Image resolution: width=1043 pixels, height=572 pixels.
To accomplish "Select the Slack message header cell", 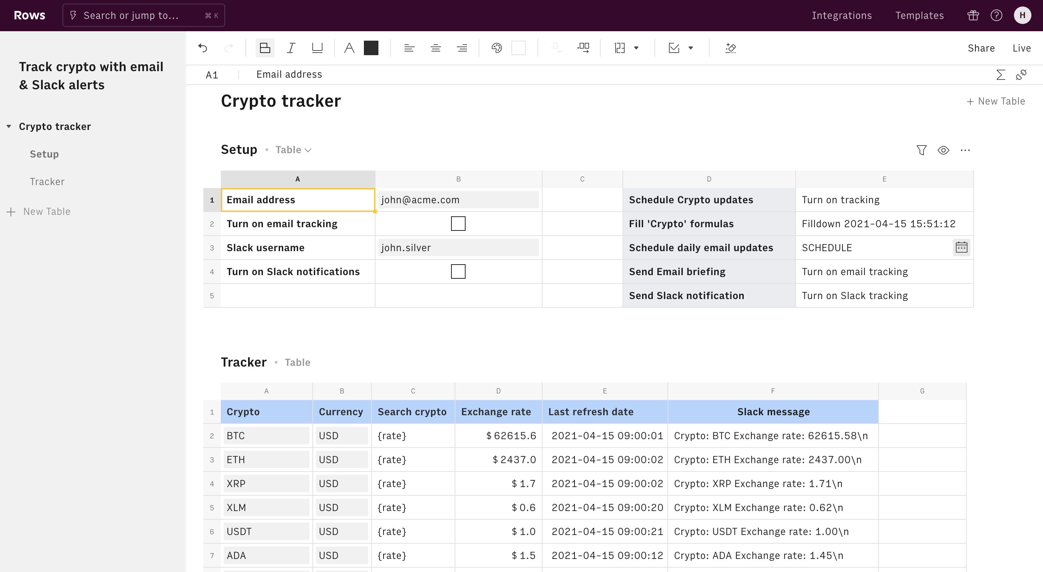I will 772,412.
